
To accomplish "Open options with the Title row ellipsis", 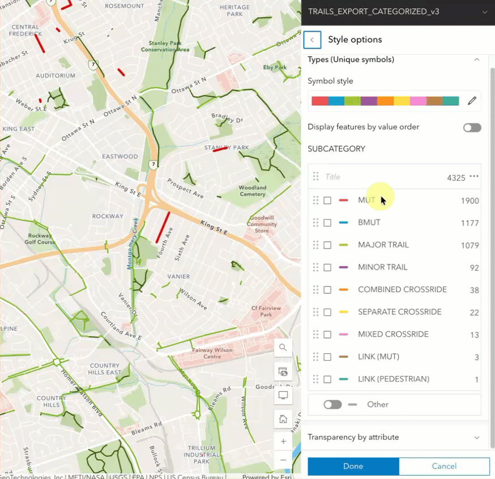I will pyautogui.click(x=473, y=177).
